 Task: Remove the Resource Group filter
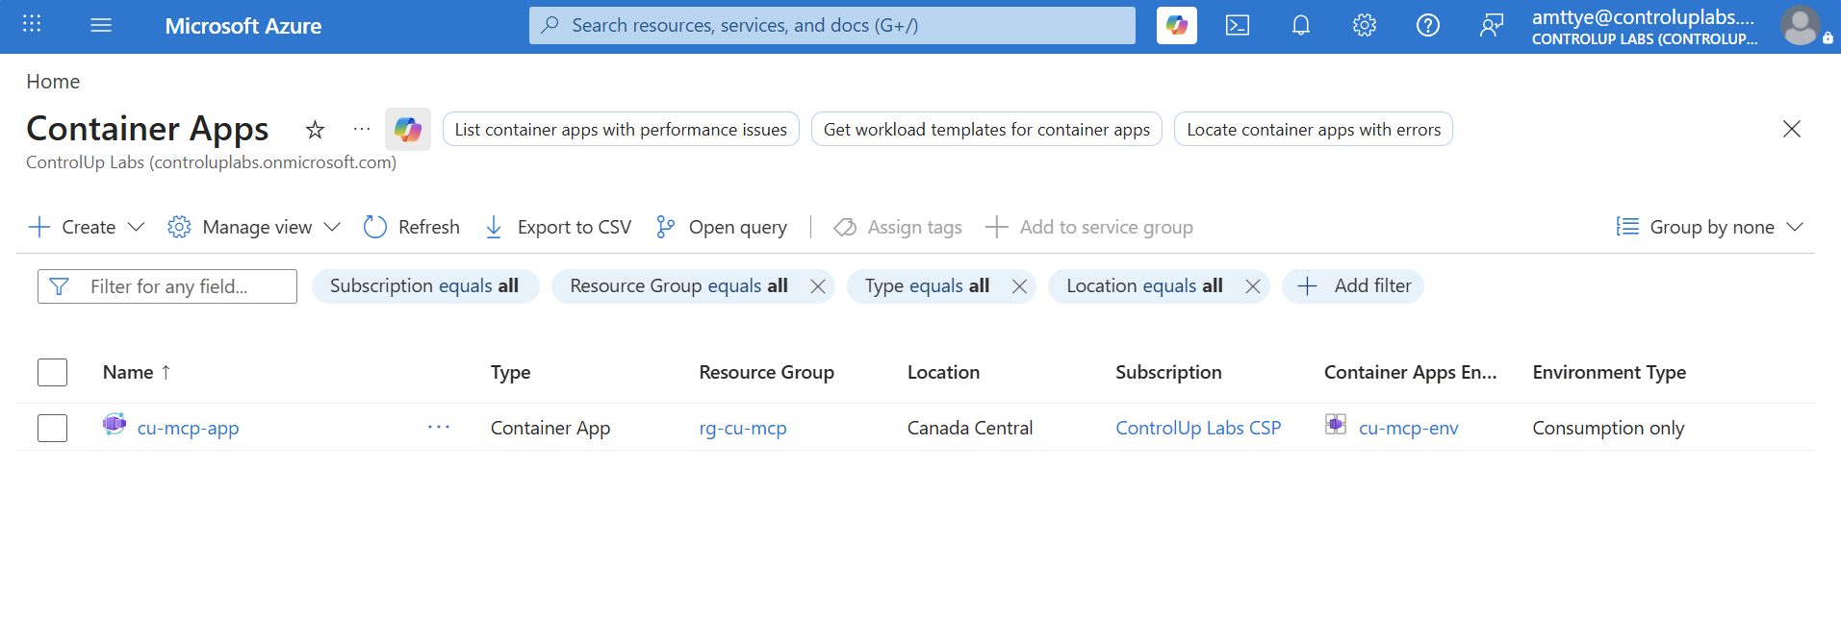pyautogui.click(x=818, y=286)
